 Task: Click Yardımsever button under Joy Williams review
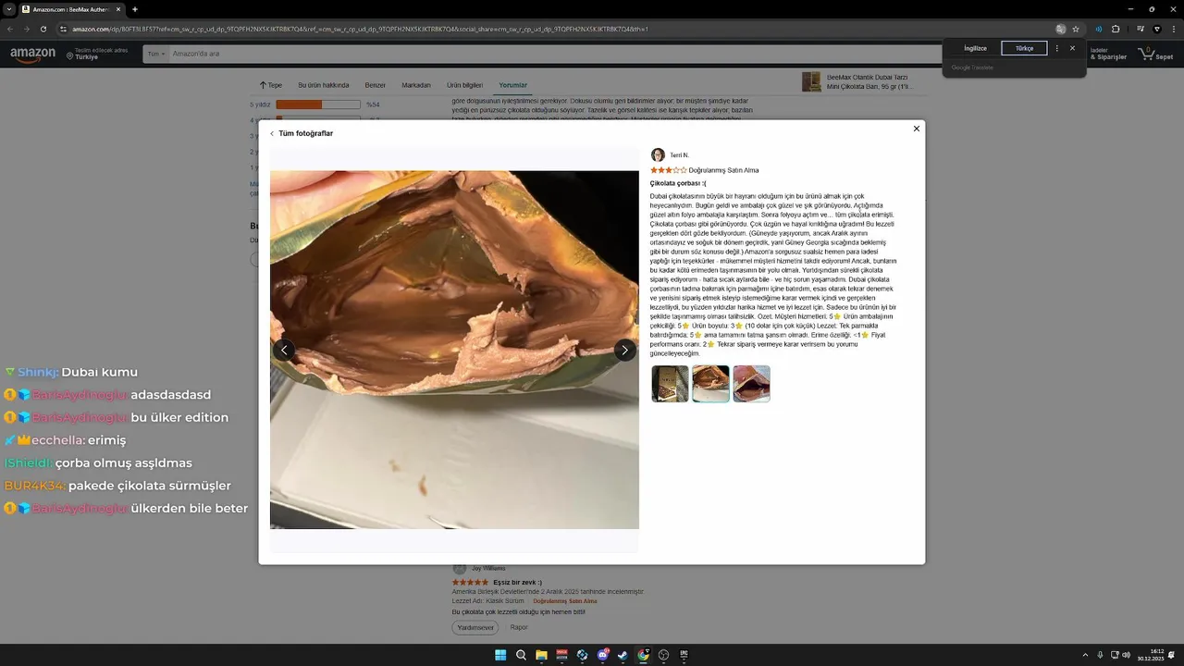click(x=475, y=627)
